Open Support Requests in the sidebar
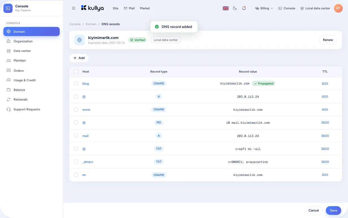The image size is (348, 218). pyautogui.click(x=31, y=109)
